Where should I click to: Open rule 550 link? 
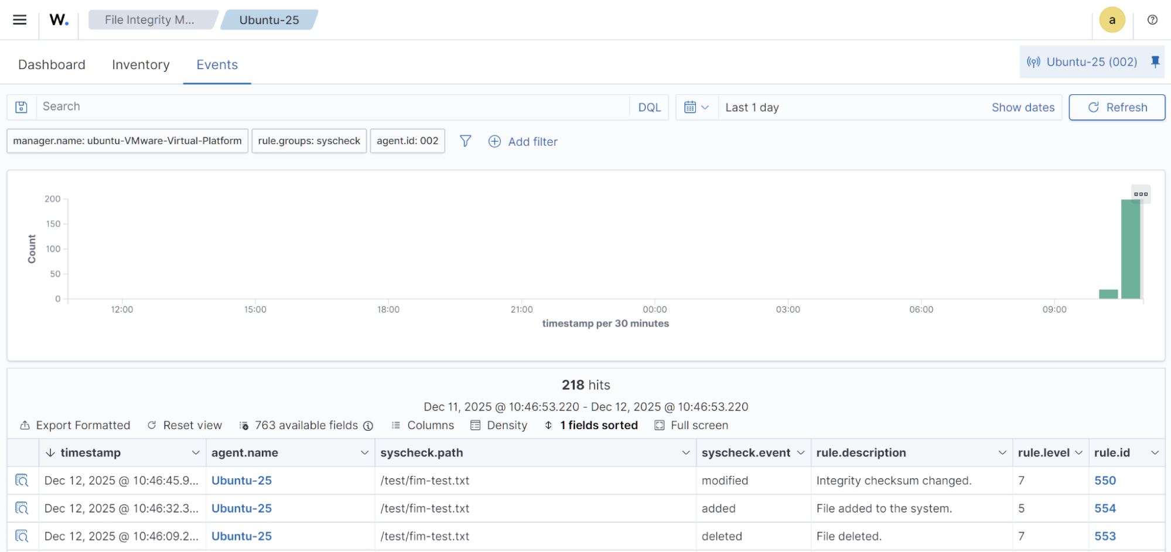[1105, 481]
